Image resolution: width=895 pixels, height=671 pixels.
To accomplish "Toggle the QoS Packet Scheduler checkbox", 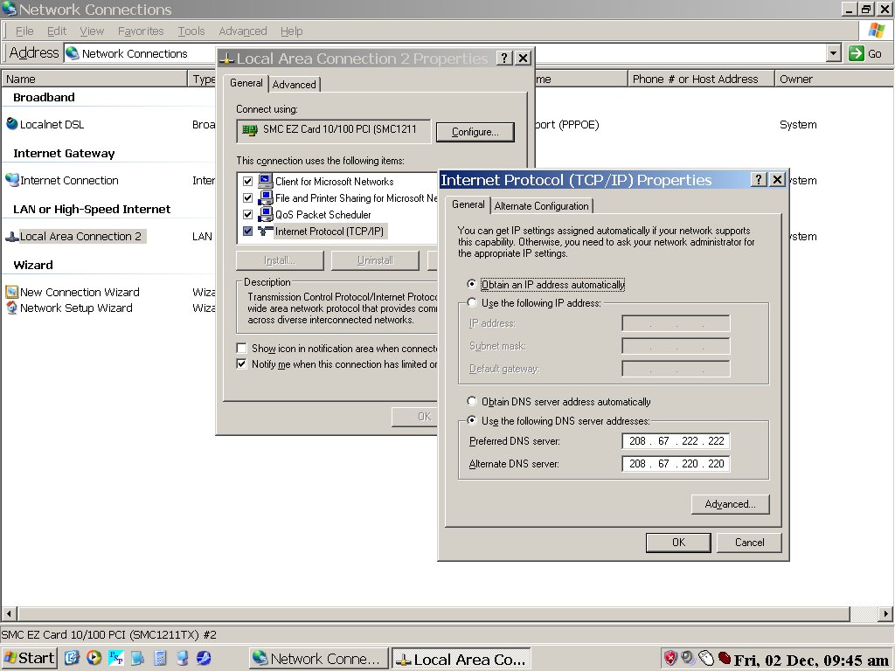I will point(247,215).
